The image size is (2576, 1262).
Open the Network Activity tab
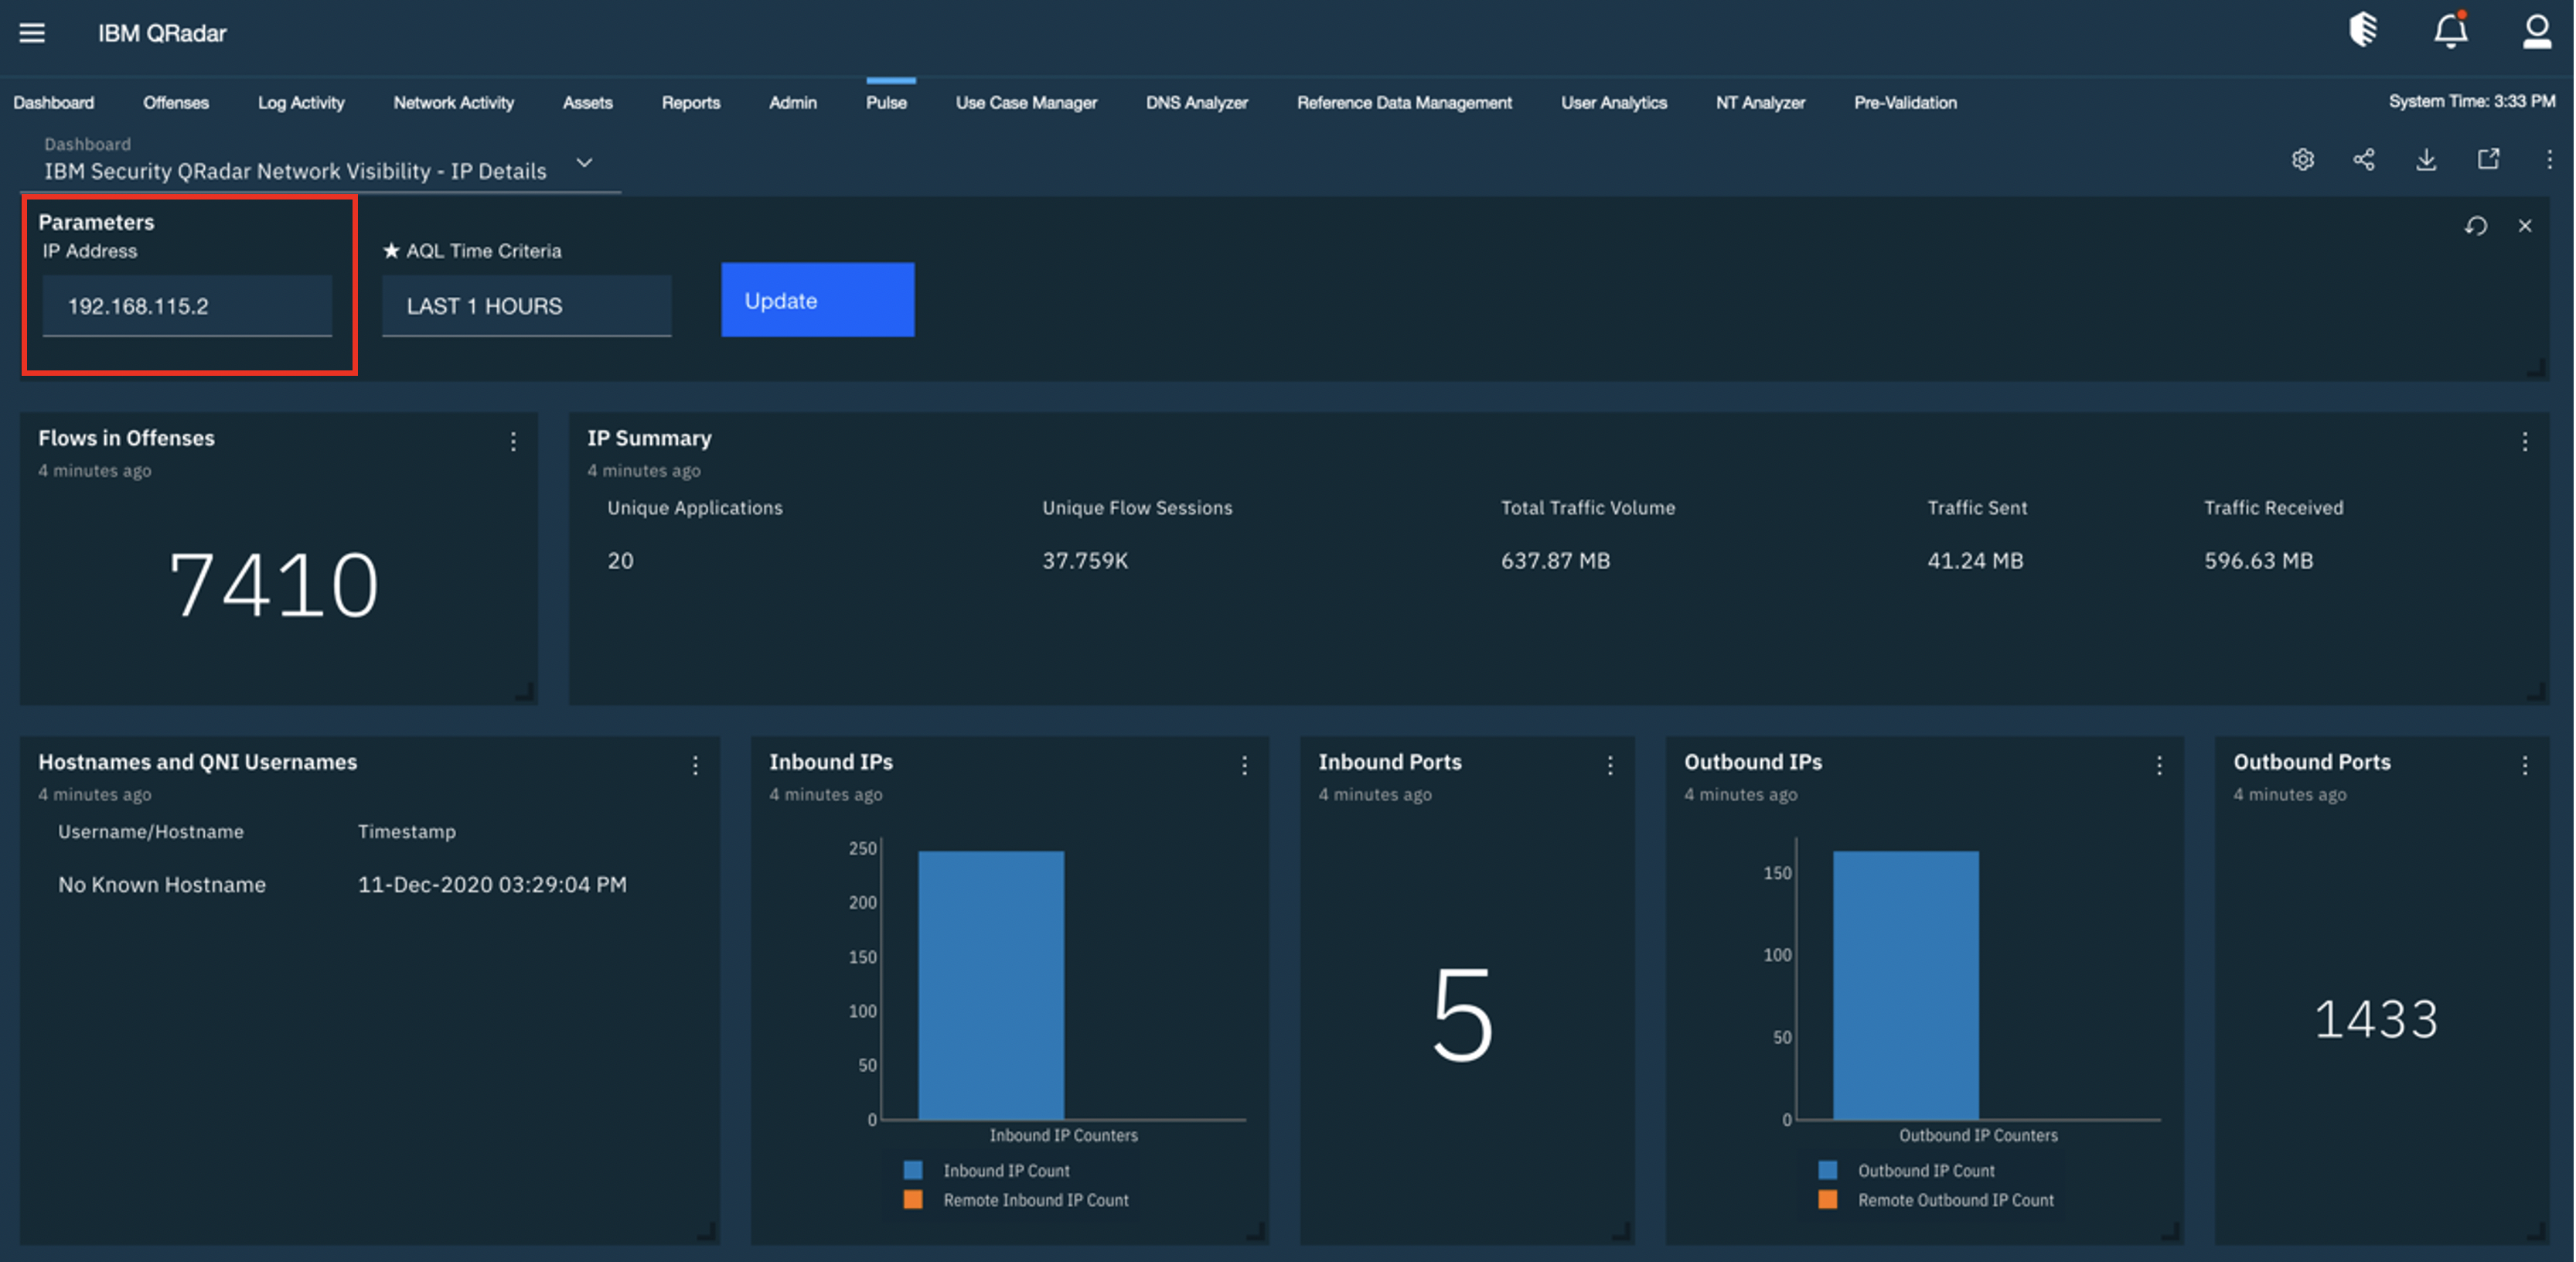click(x=454, y=102)
